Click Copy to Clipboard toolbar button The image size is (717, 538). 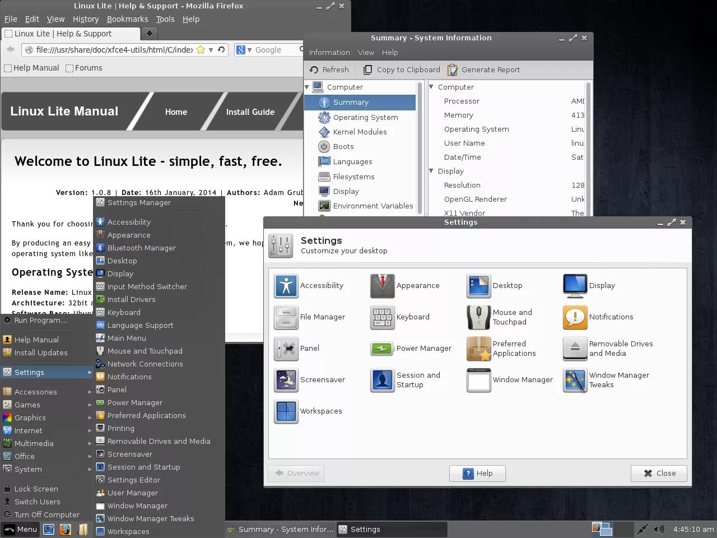click(x=402, y=70)
